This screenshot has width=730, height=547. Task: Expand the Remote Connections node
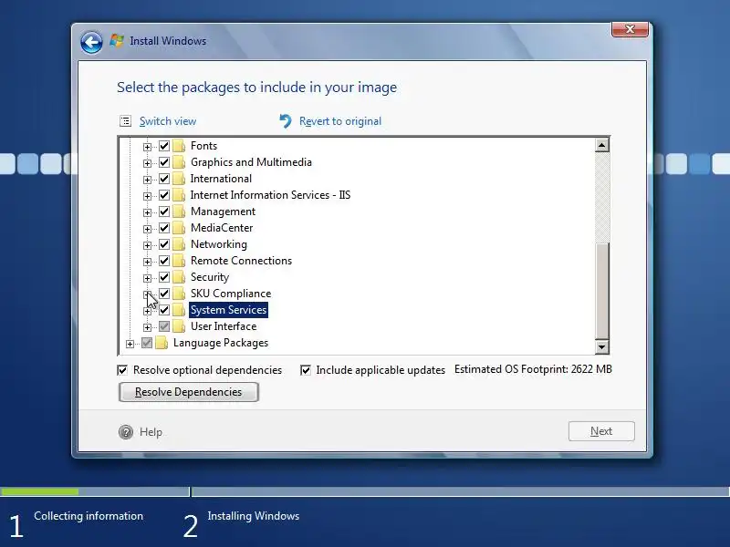(x=147, y=262)
